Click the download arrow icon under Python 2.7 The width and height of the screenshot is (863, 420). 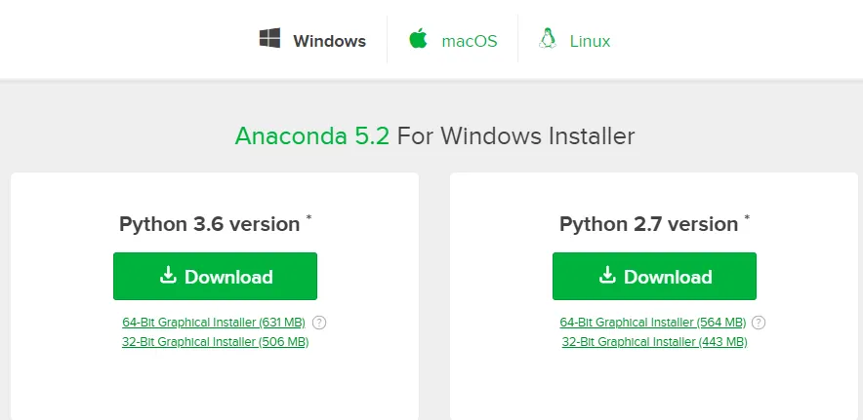607,275
